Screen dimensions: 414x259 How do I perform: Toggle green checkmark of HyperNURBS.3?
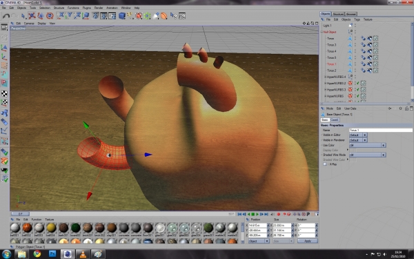tap(357, 90)
